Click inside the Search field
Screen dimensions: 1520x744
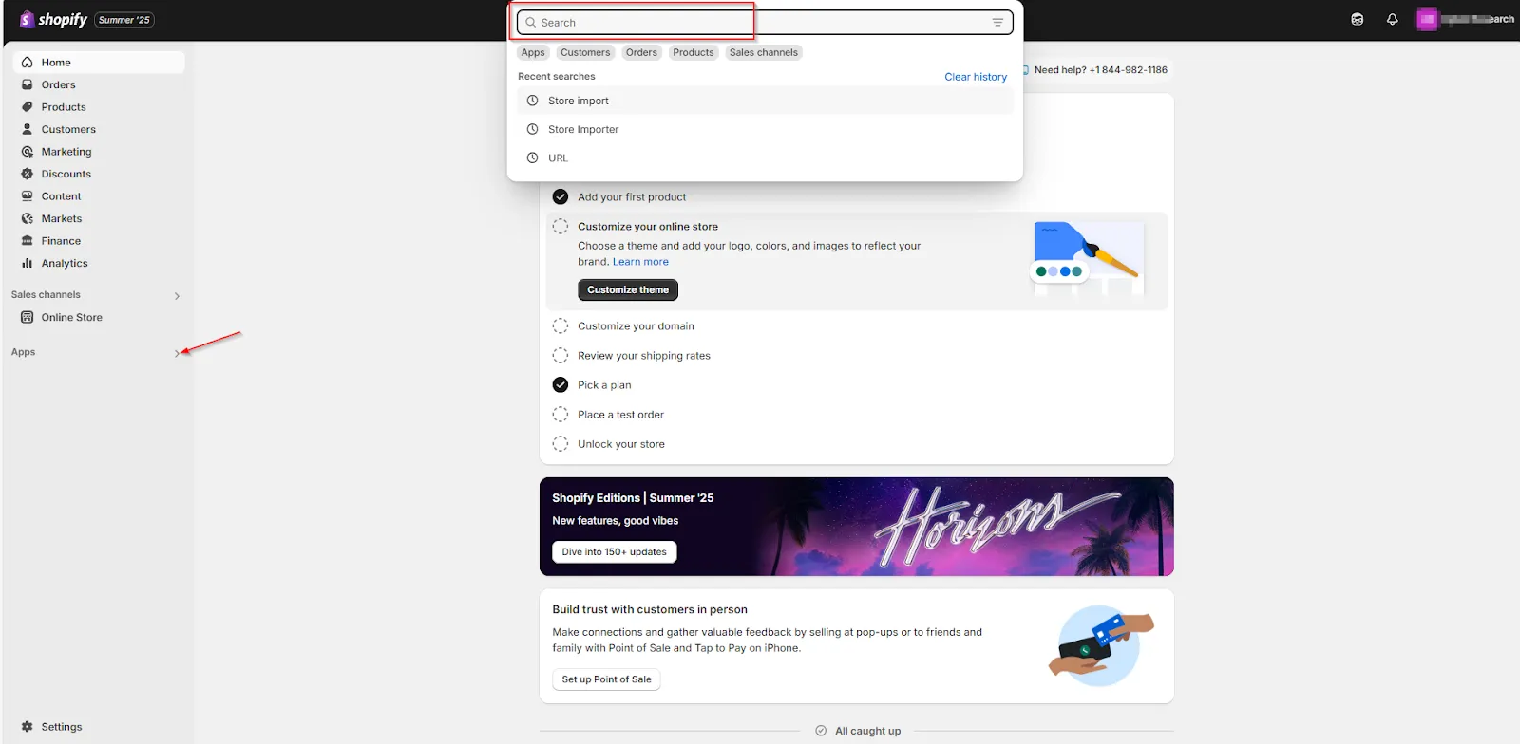click(x=765, y=23)
